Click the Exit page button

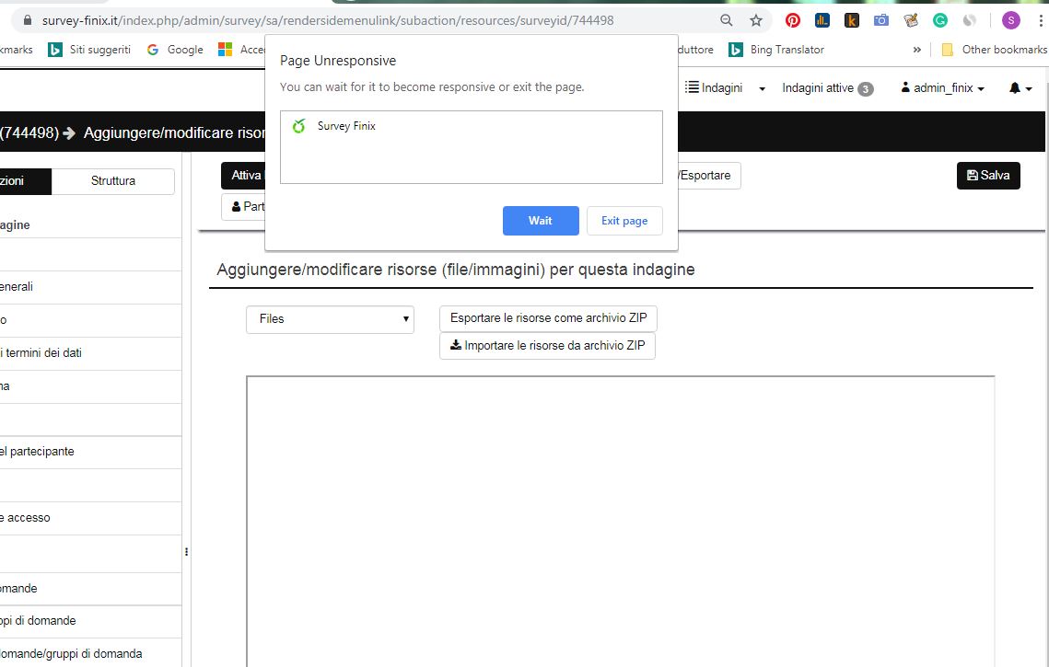(x=624, y=221)
